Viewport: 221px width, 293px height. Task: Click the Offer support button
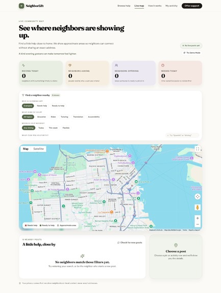tap(192, 6)
